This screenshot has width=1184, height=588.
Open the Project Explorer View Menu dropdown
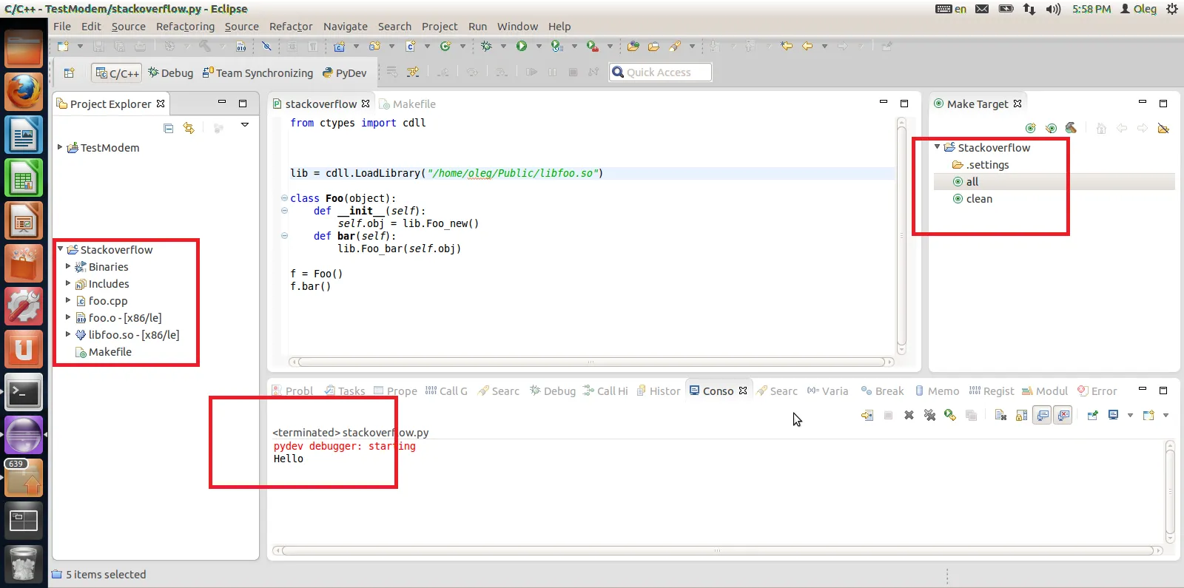(245, 126)
